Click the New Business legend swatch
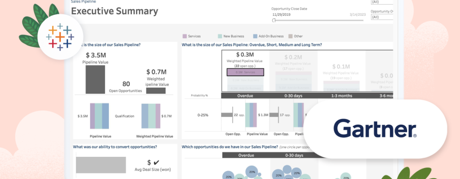The width and height of the screenshot is (460, 179). [220, 36]
